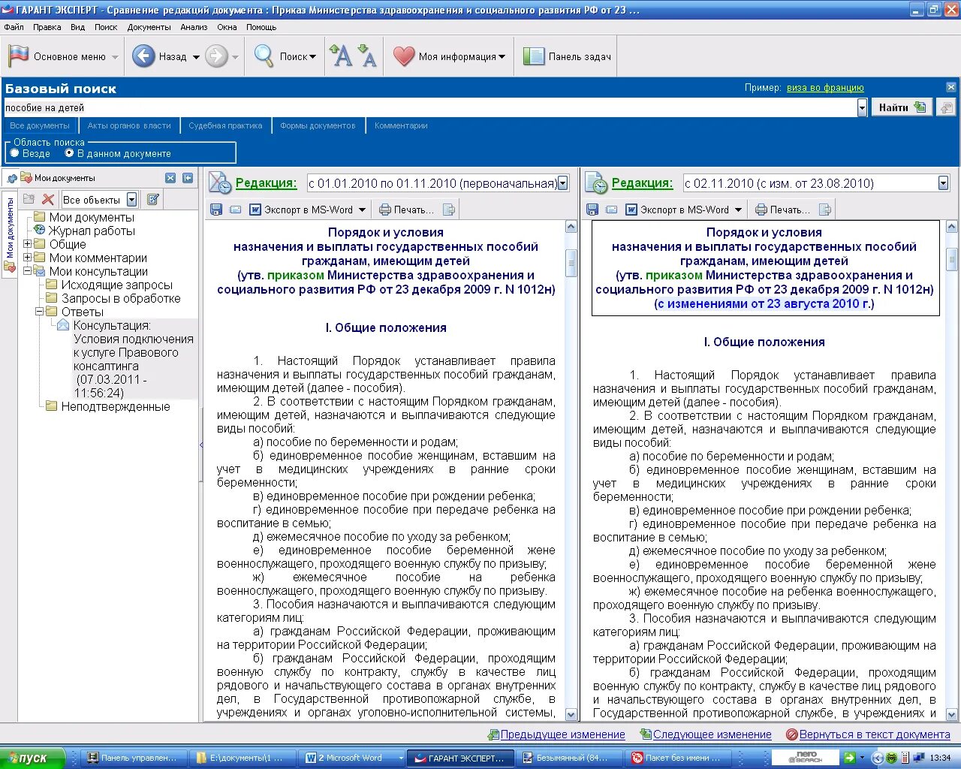Open properties icon next to Все объекты

click(153, 199)
